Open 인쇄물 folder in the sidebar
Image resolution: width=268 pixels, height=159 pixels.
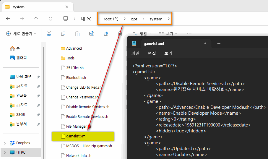[x=18, y=95]
